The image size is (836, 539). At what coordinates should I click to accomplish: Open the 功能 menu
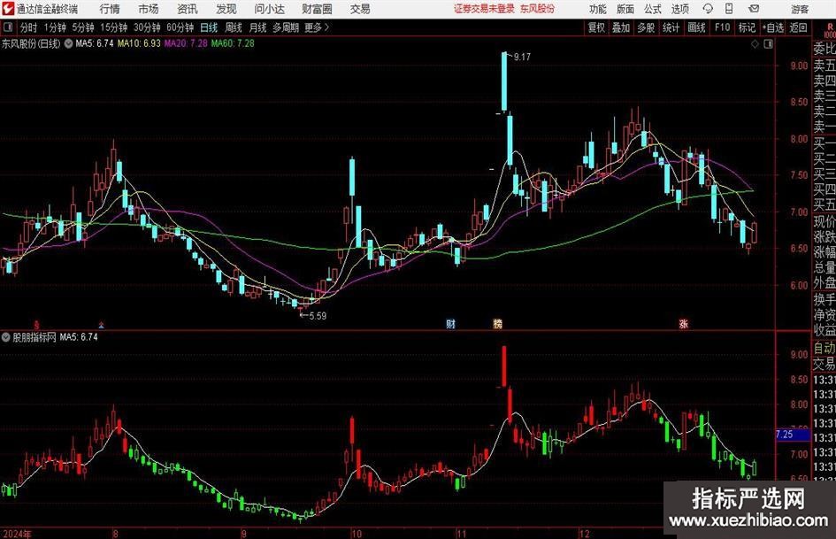coord(598,9)
